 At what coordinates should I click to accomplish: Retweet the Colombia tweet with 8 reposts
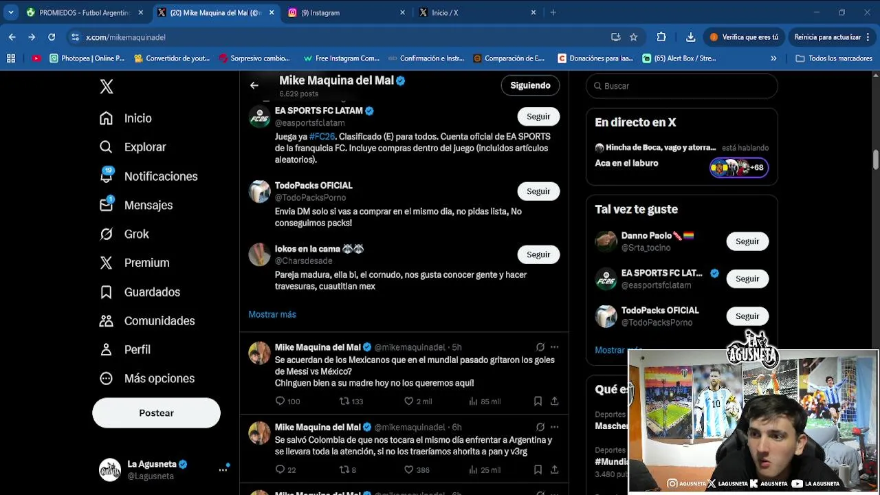point(344,470)
